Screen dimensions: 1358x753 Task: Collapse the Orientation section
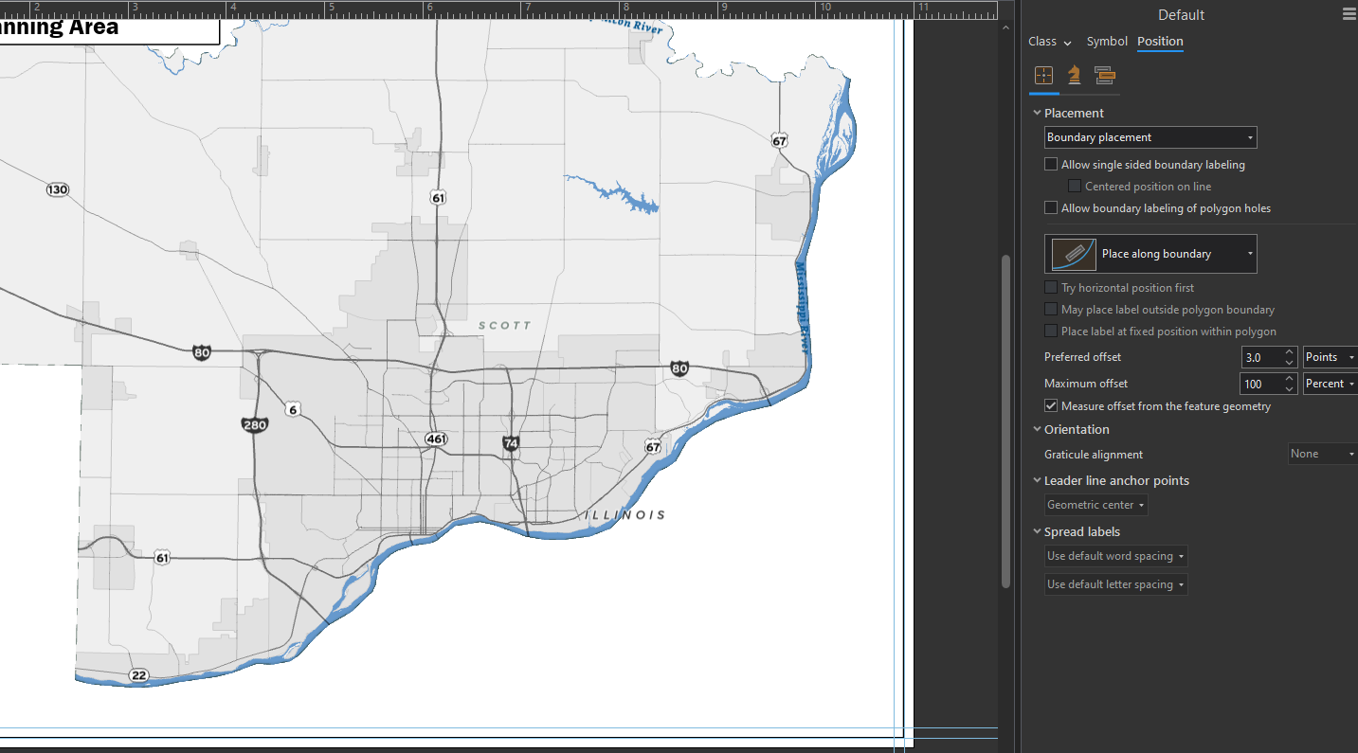[x=1037, y=429]
